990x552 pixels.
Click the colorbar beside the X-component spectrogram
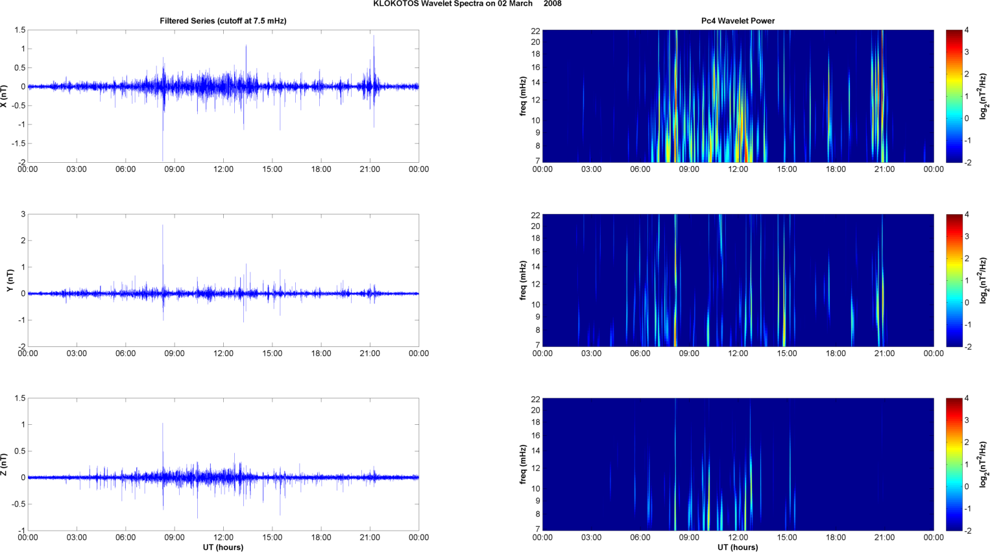click(x=954, y=96)
